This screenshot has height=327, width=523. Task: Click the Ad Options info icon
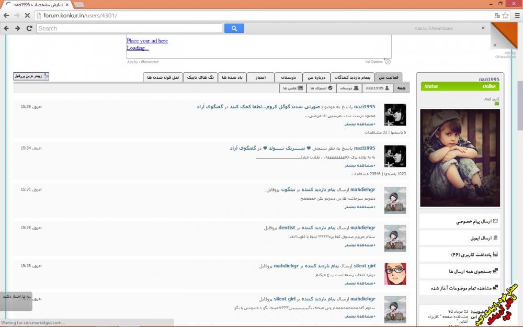pos(388,62)
